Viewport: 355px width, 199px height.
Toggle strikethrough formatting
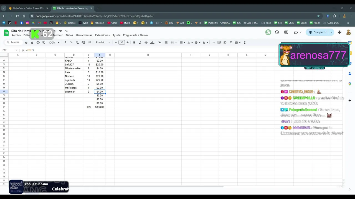coord(146,43)
